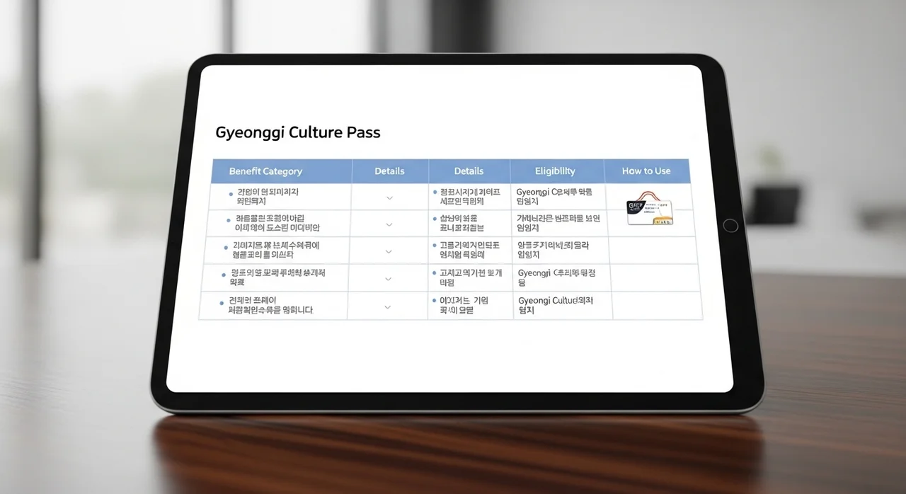Expand the chevron in the second table row
This screenshot has height=494, width=906.
(389, 224)
